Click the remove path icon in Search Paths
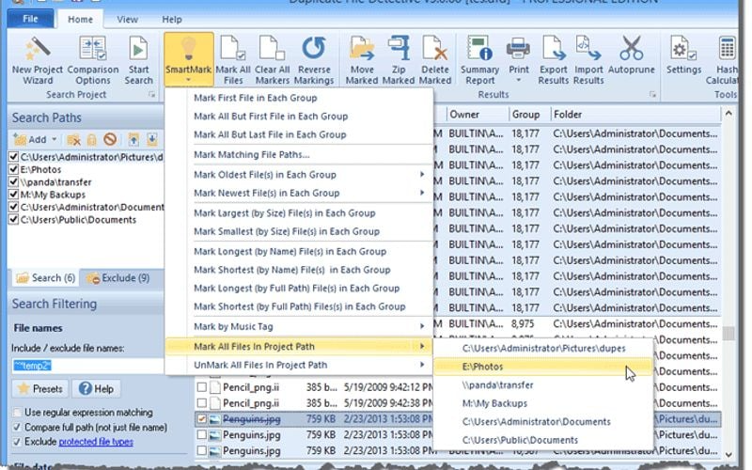The height and width of the screenshot is (470, 752). pyautogui.click(x=73, y=139)
